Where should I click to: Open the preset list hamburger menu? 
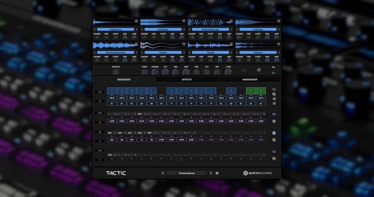217,173
